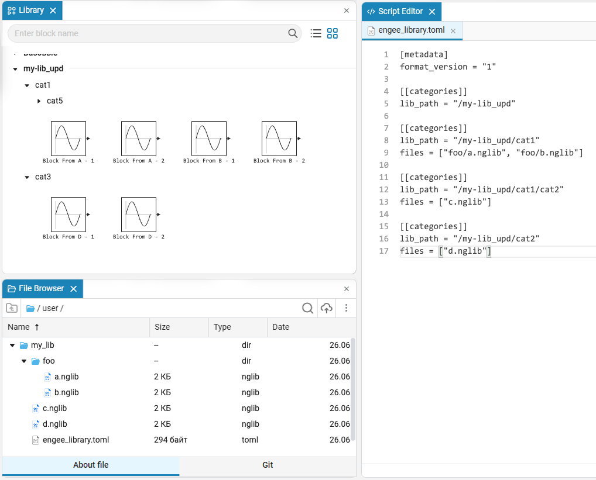Viewport: 596px width, 480px height.
Task: Click the file icon on engee_library.toml editor tab
Action: coord(371,31)
